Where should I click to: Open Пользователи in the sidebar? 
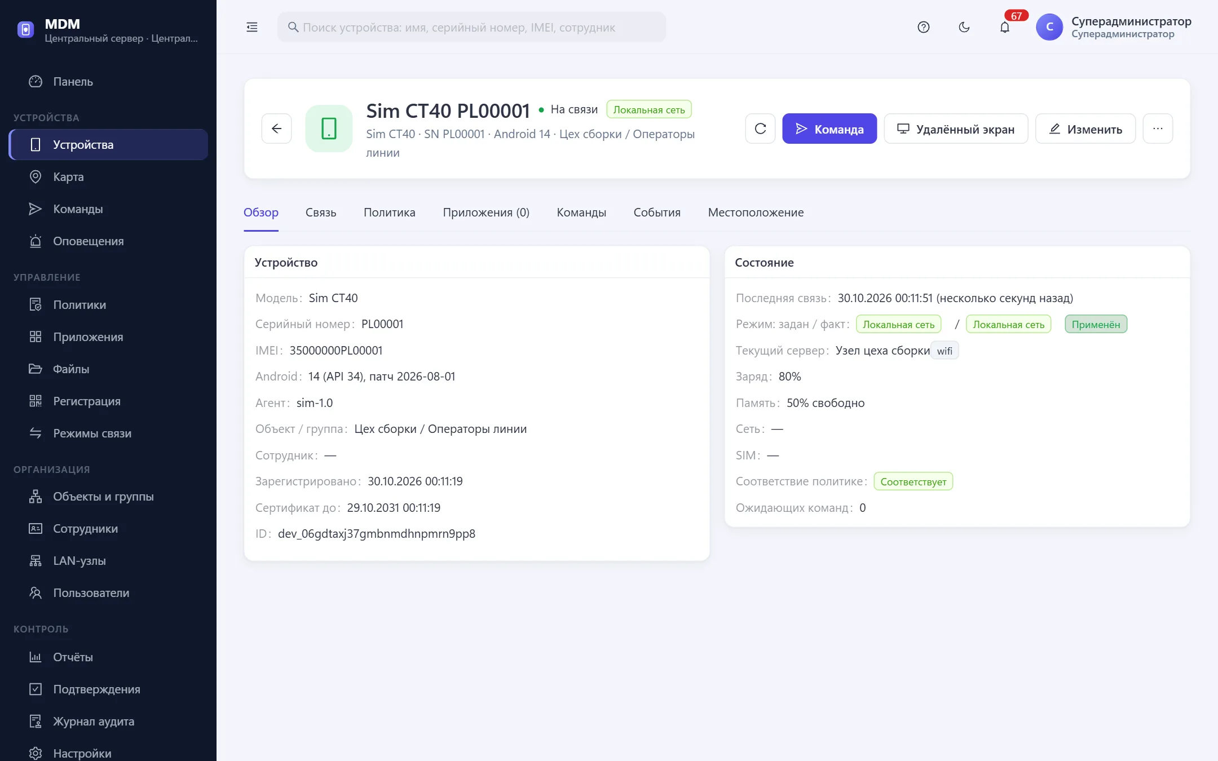coord(108,592)
